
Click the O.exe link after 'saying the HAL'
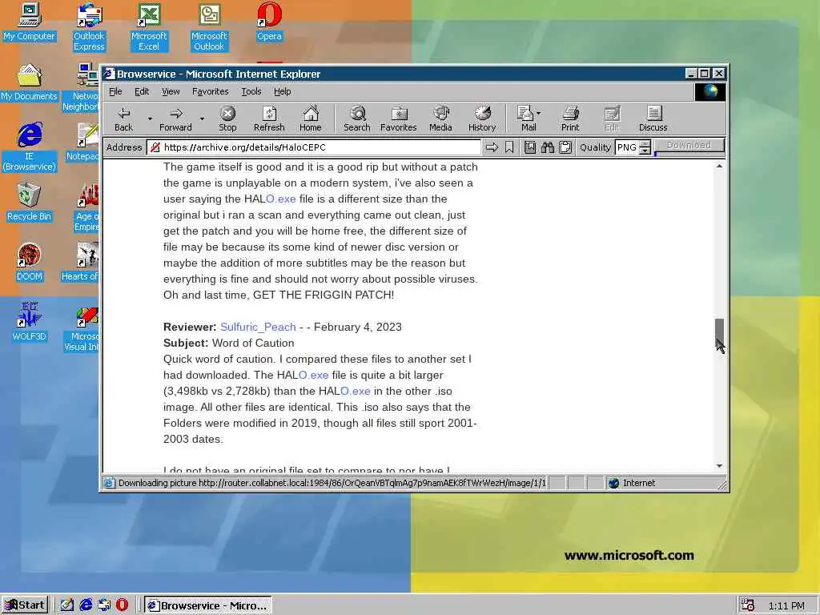tap(281, 199)
